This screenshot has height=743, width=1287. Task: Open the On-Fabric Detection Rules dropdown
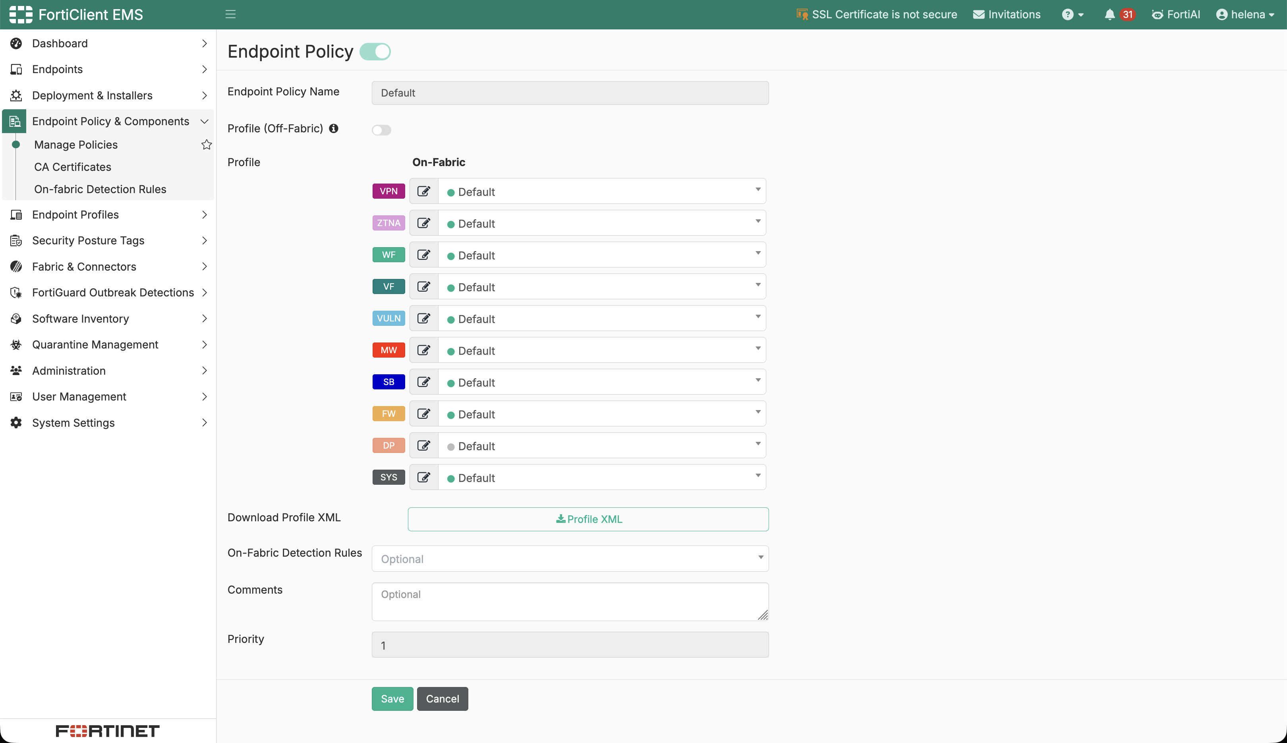(x=570, y=559)
